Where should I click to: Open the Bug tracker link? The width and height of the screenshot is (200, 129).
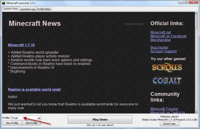pos(159,48)
